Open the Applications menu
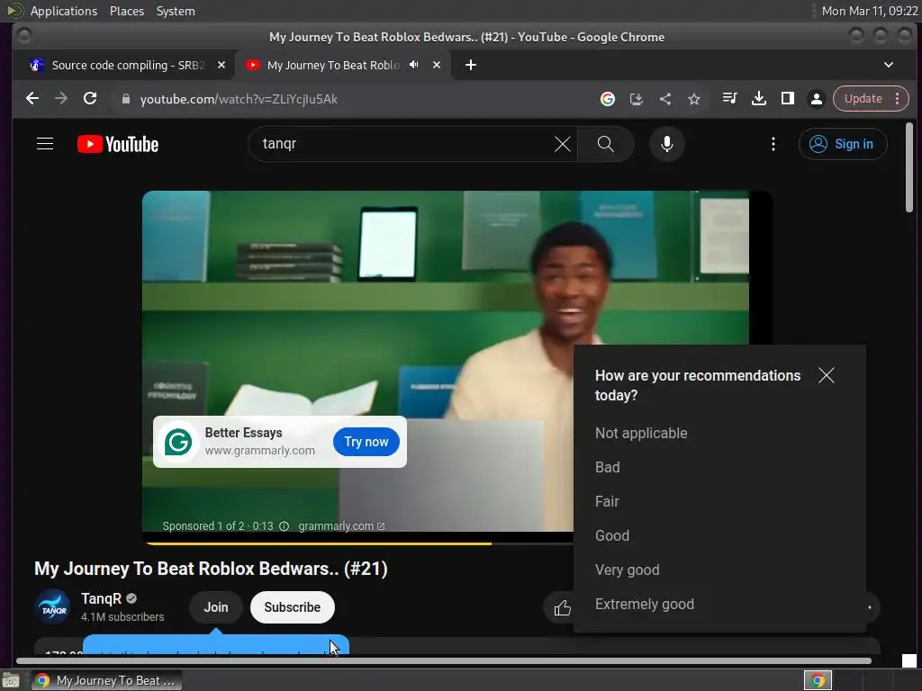 (64, 11)
